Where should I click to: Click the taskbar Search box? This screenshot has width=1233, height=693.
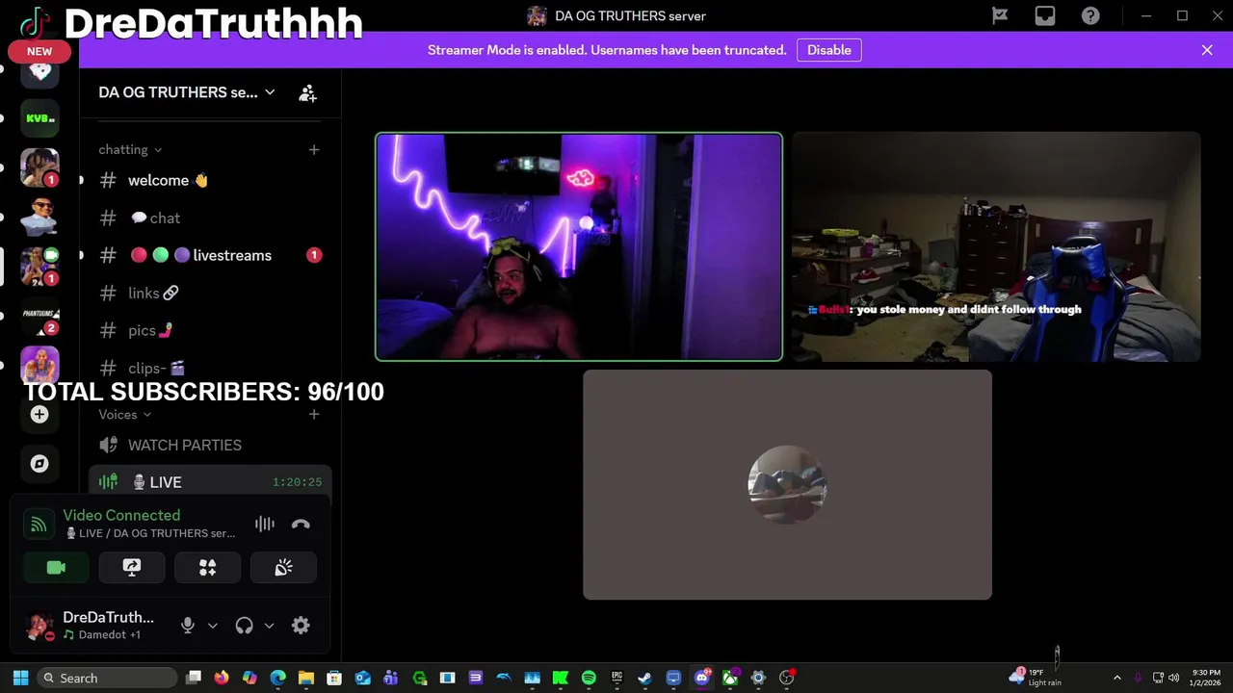pos(108,678)
